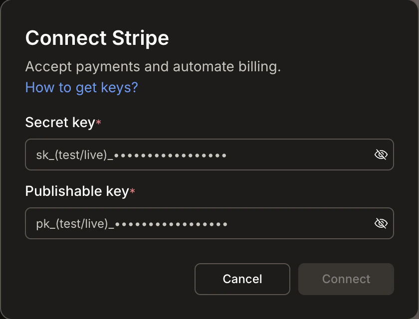Viewport: 419px width, 319px height.
Task: Click the blue help link below the subtitle
Action: (x=82, y=87)
